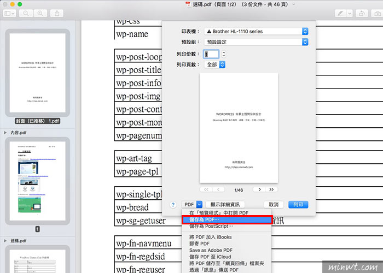The image size is (383, 273).
Task: Open the PDF dropdown arrow button
Action: click(x=200, y=204)
